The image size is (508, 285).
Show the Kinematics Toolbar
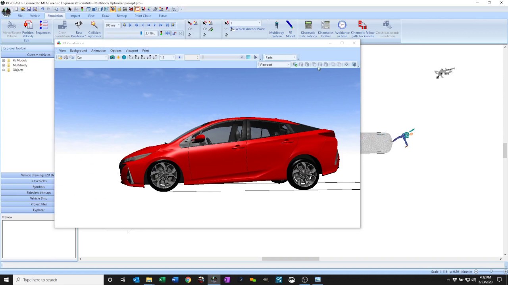click(x=325, y=29)
